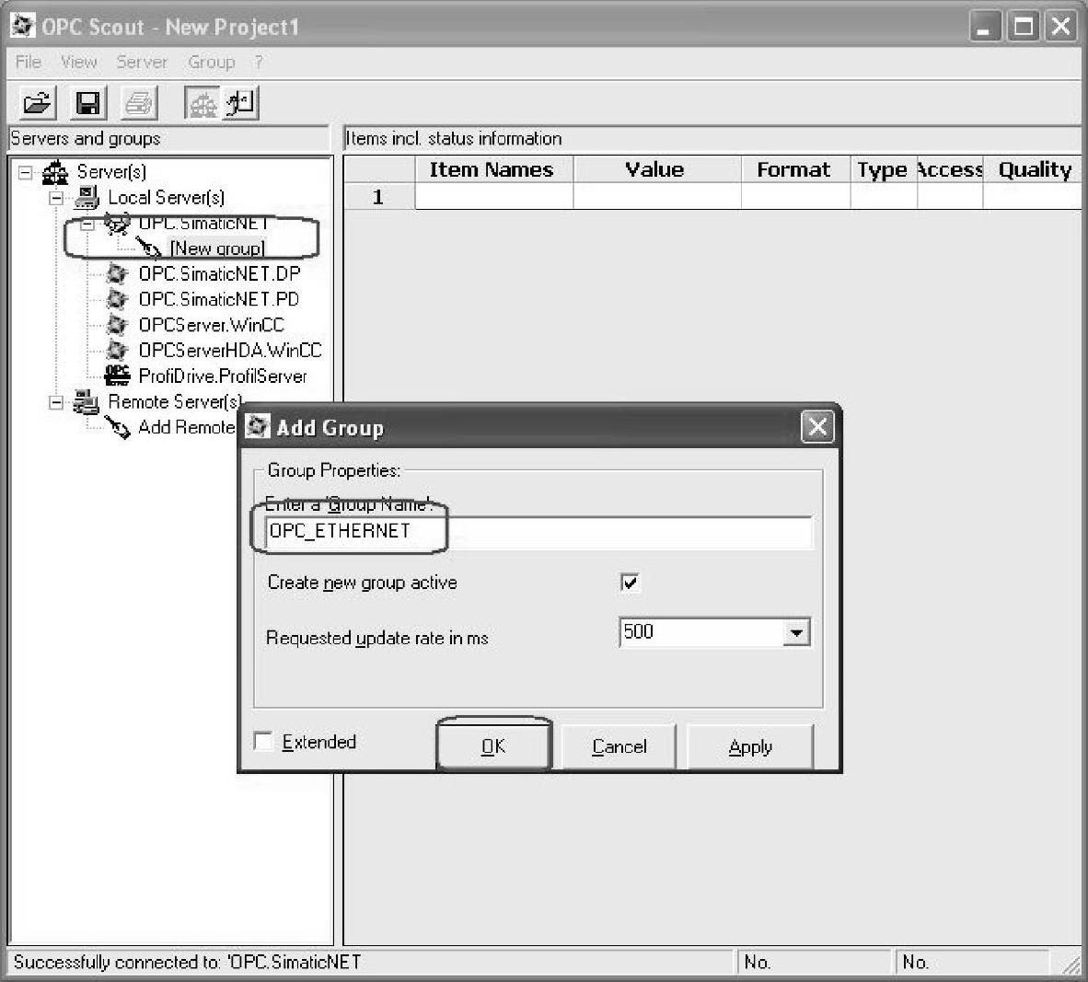The height and width of the screenshot is (982, 1088).
Task: Select the Remote Server(s) label
Action: (175, 402)
